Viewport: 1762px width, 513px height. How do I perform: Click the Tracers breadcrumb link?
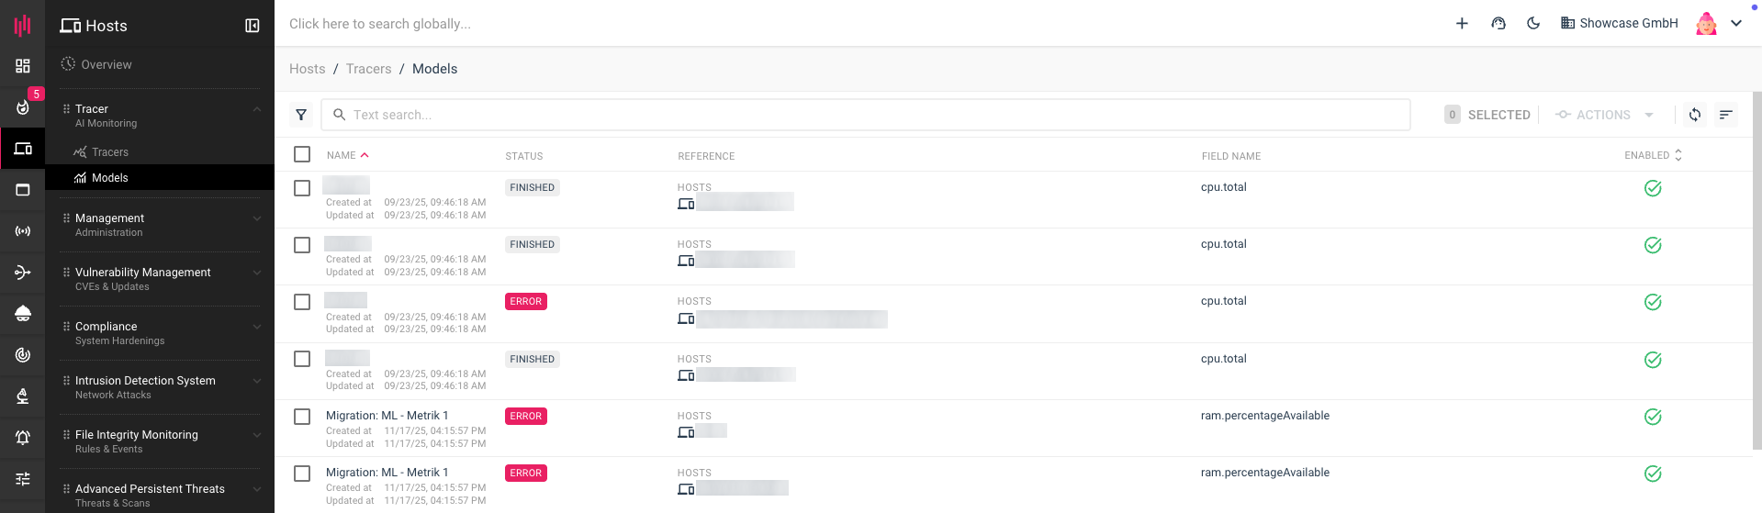coord(368,69)
